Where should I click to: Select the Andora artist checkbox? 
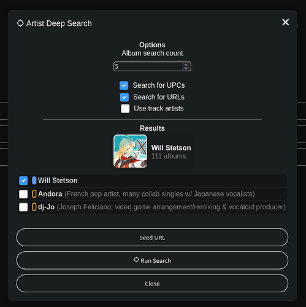(x=23, y=194)
